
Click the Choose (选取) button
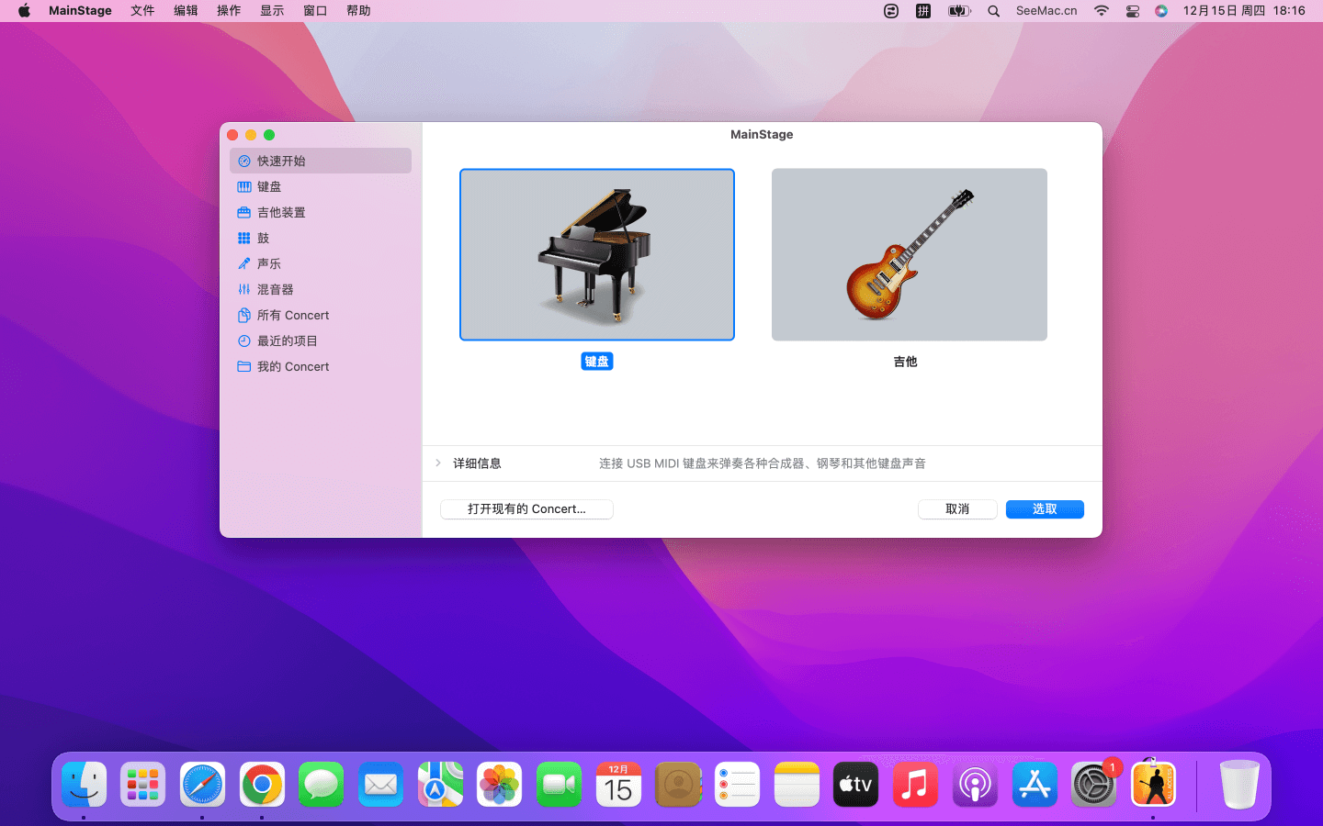pyautogui.click(x=1045, y=509)
